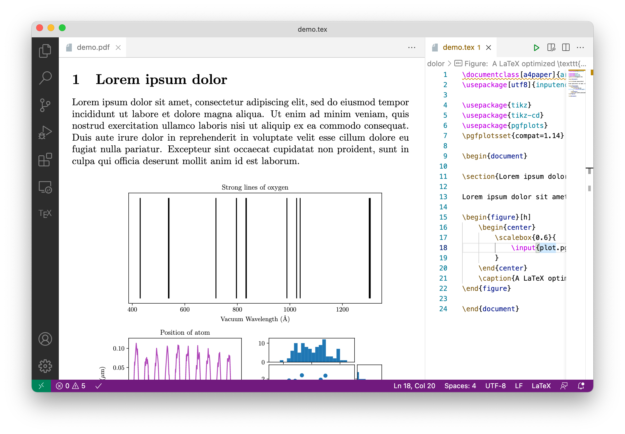Click the green Build LaTeX project button
This screenshot has height=434, width=625.
536,48
